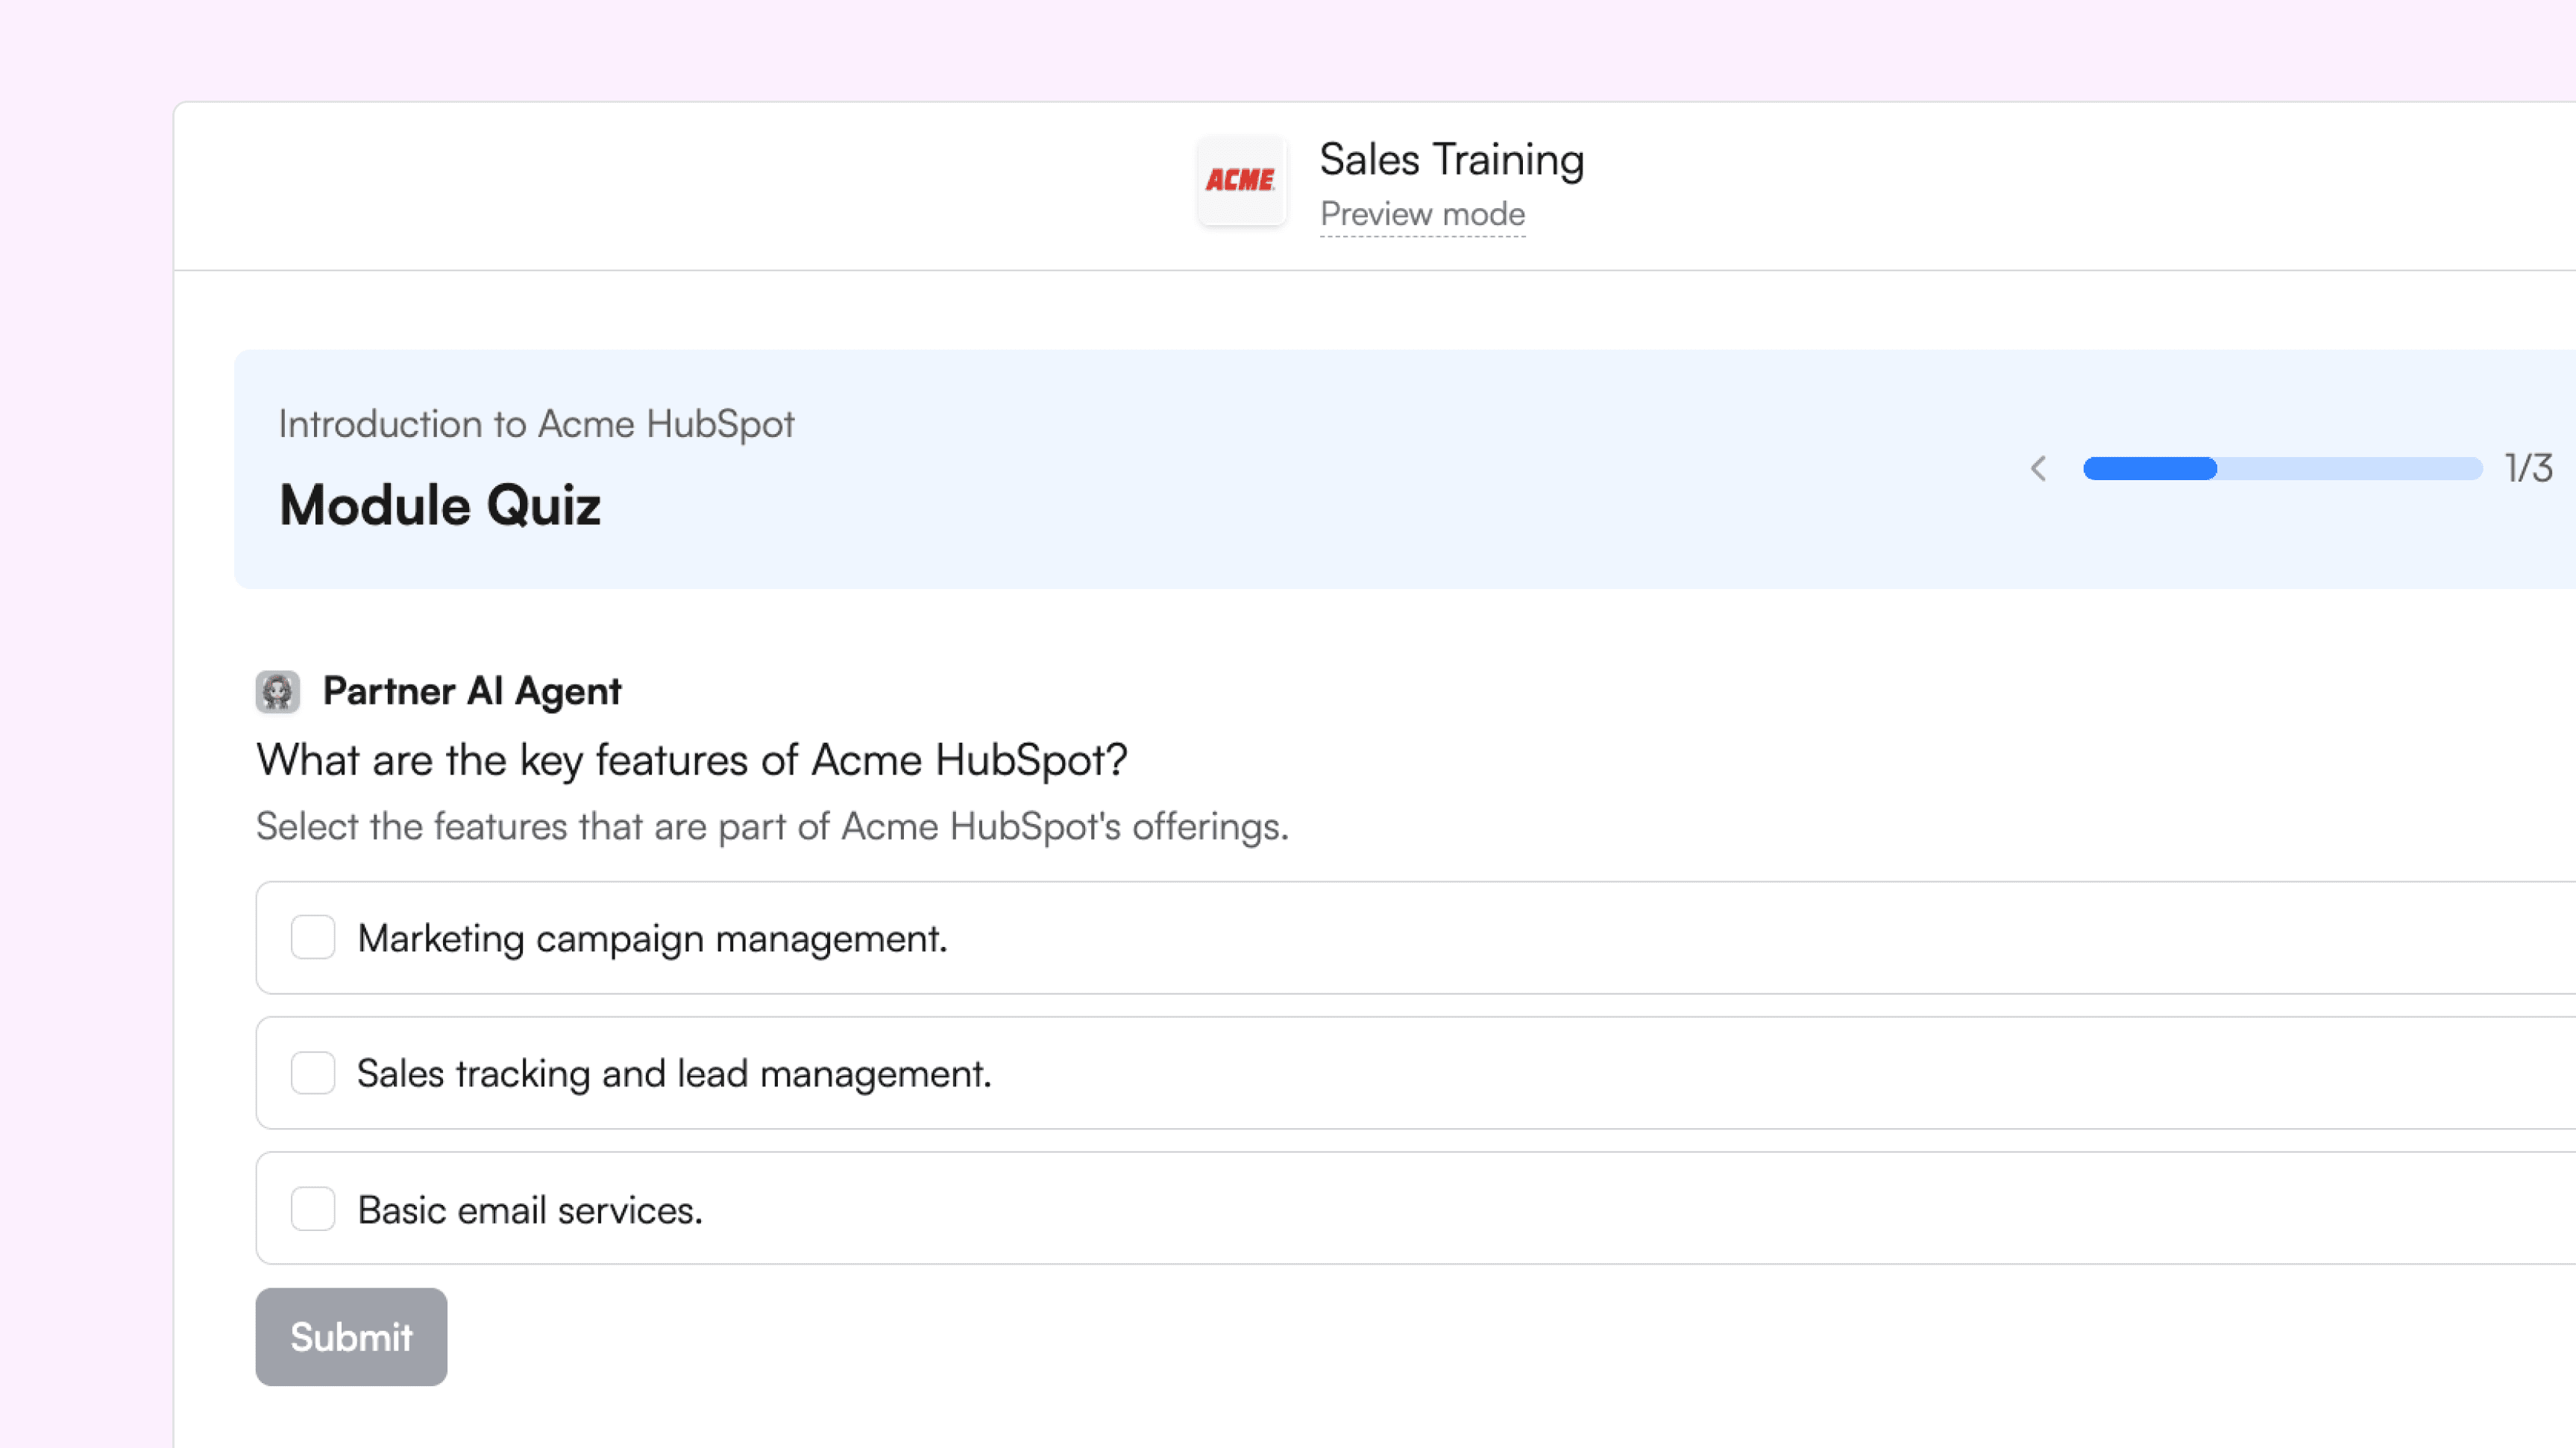Check Marketing campaign management
2576x1448 pixels.
[x=313, y=938]
